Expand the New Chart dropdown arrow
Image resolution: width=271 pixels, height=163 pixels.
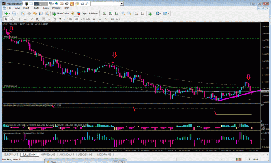(x=9, y=13)
